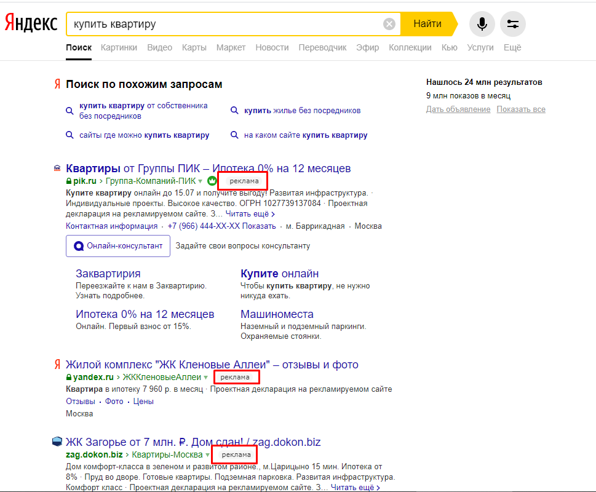Expand the arrow next to Группа-Компаний-ПИК
Image resolution: width=596 pixels, height=492 pixels.
tap(201, 181)
